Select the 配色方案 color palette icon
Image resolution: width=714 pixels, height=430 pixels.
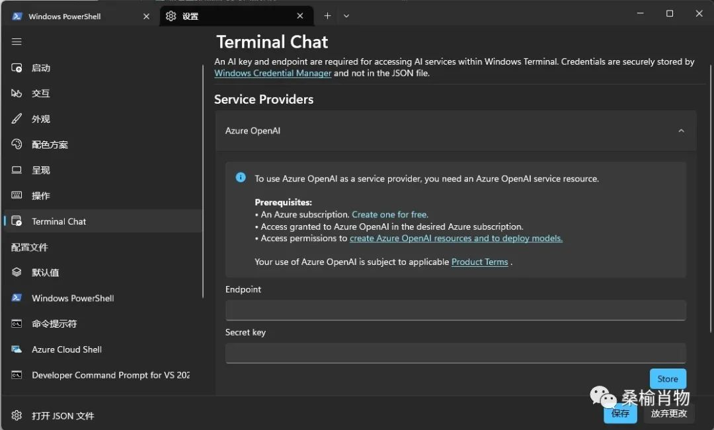click(17, 145)
